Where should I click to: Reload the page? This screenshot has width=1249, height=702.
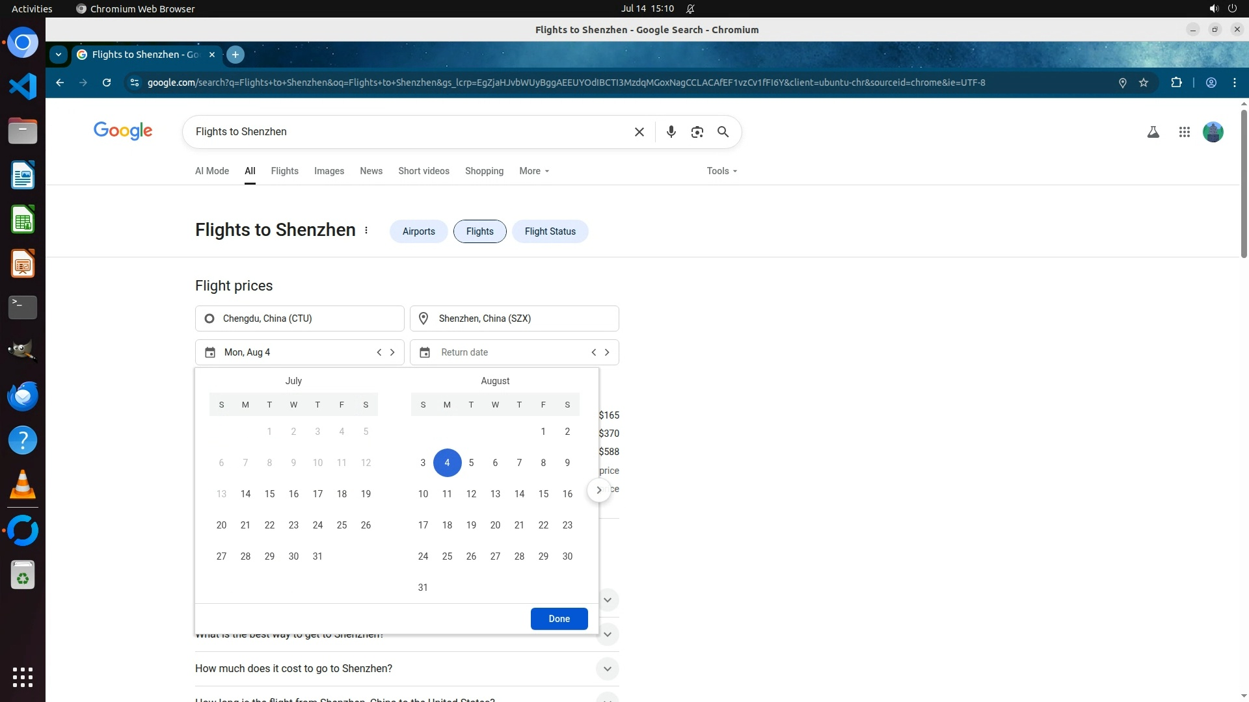pyautogui.click(x=107, y=83)
